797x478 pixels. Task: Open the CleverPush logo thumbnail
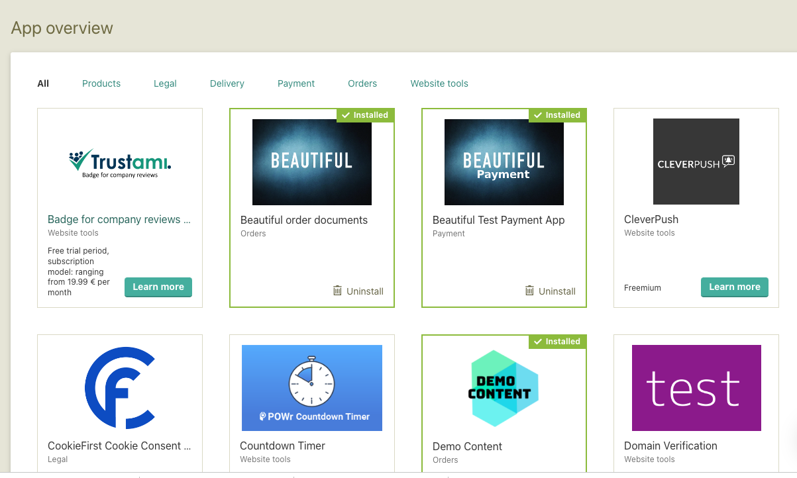tap(696, 162)
